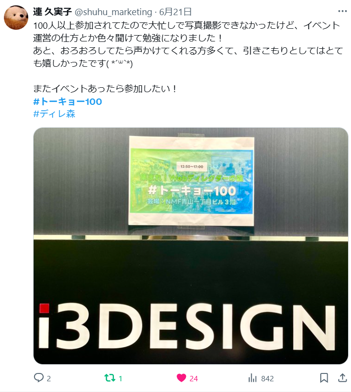Toggle the bookmark icon on the post
The image size is (351, 392).
tap(324, 378)
